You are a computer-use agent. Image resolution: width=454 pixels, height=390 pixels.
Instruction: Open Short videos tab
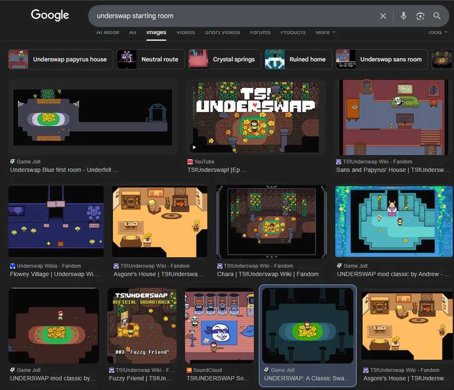[222, 32]
